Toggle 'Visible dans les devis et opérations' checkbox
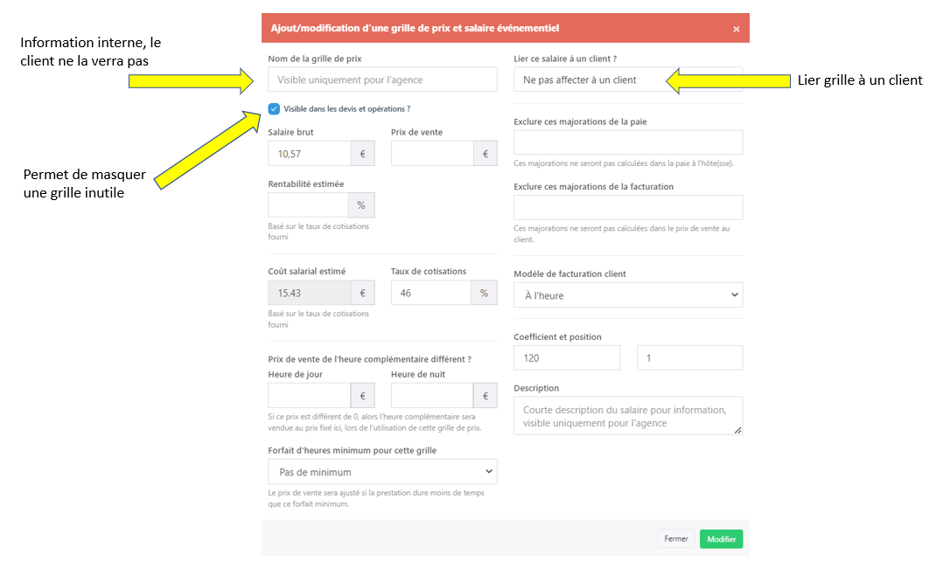Screen dimensions: 936x575 click(x=275, y=109)
